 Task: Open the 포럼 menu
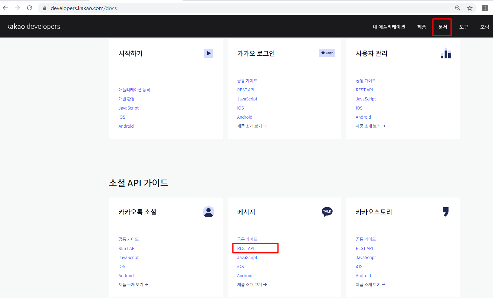click(485, 27)
